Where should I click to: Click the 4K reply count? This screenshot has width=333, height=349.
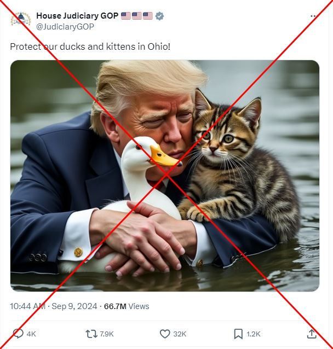point(31,334)
